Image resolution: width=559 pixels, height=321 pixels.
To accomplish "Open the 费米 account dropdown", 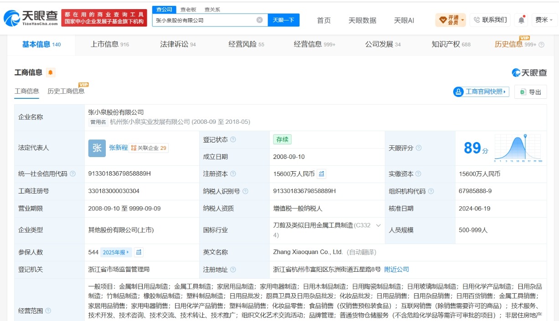I will click(544, 20).
